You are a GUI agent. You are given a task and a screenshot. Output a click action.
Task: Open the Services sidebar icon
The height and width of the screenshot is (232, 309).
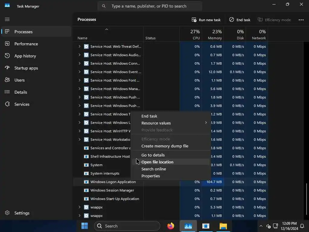click(7, 104)
